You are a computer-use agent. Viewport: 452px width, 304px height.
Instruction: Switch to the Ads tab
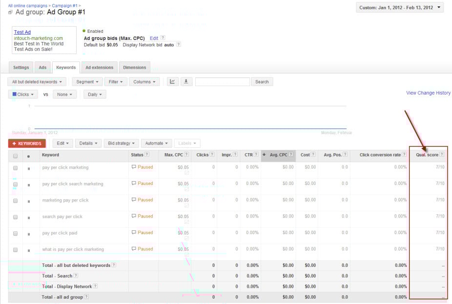[42, 67]
